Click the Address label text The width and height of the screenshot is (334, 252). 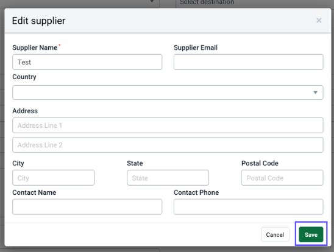tap(25, 111)
